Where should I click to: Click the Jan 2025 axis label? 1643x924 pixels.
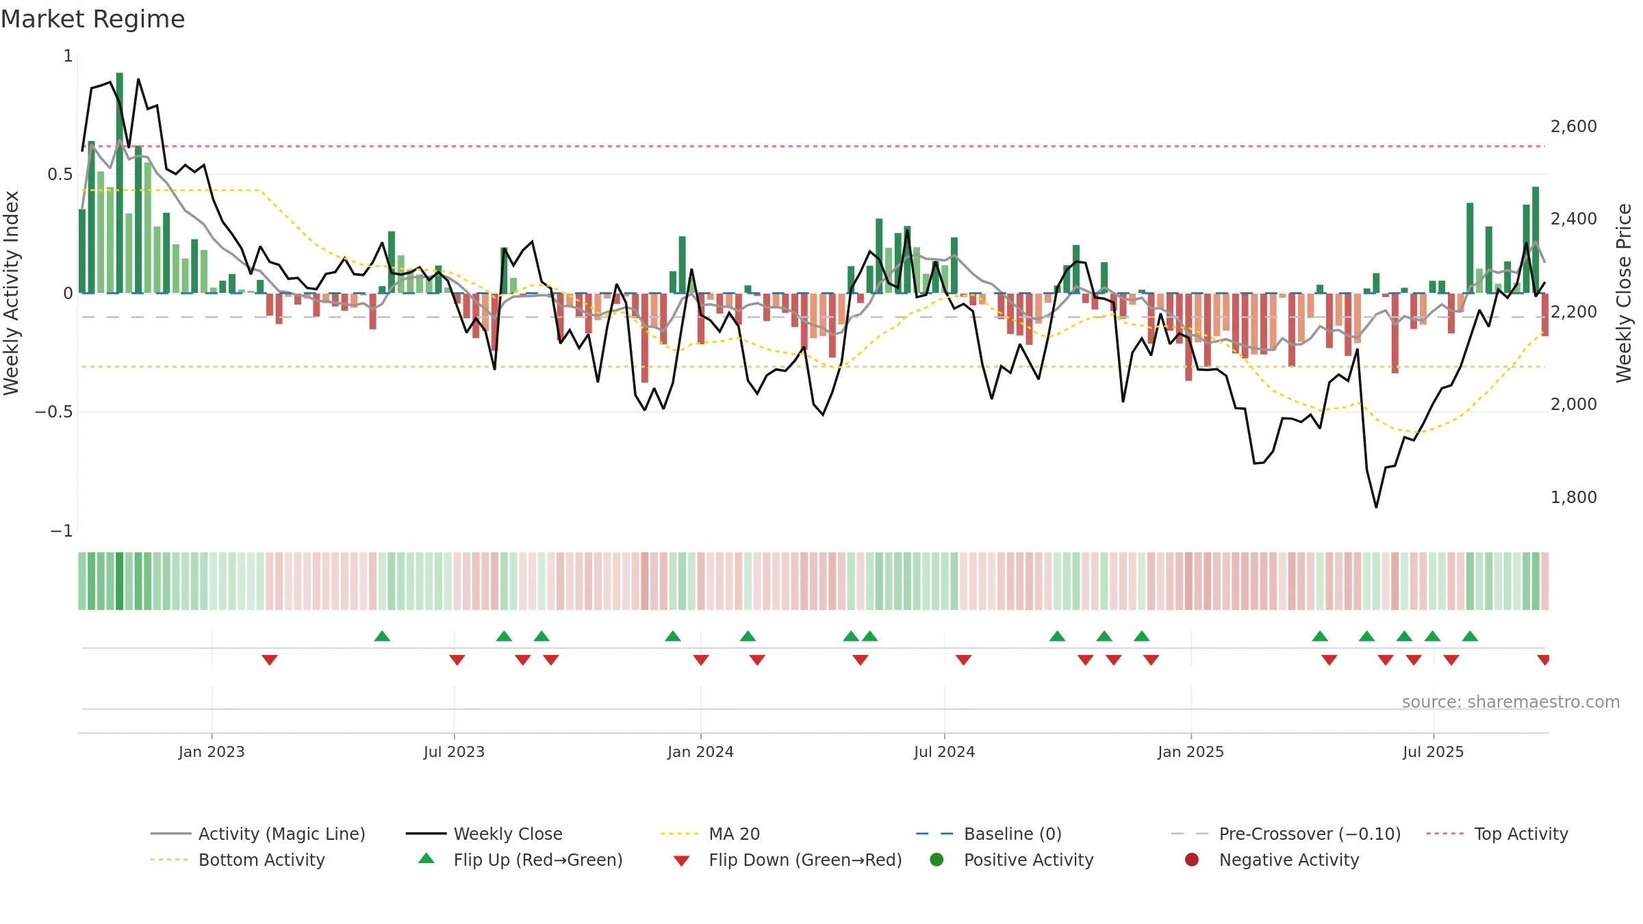click(1190, 752)
